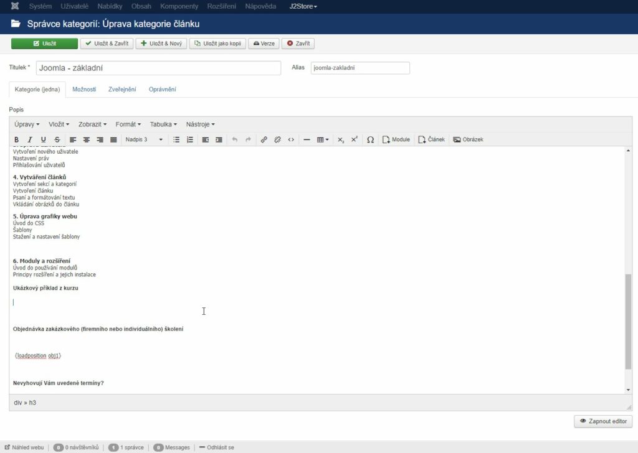Open Tabulka editor menu
The height and width of the screenshot is (453, 638).
click(x=163, y=124)
